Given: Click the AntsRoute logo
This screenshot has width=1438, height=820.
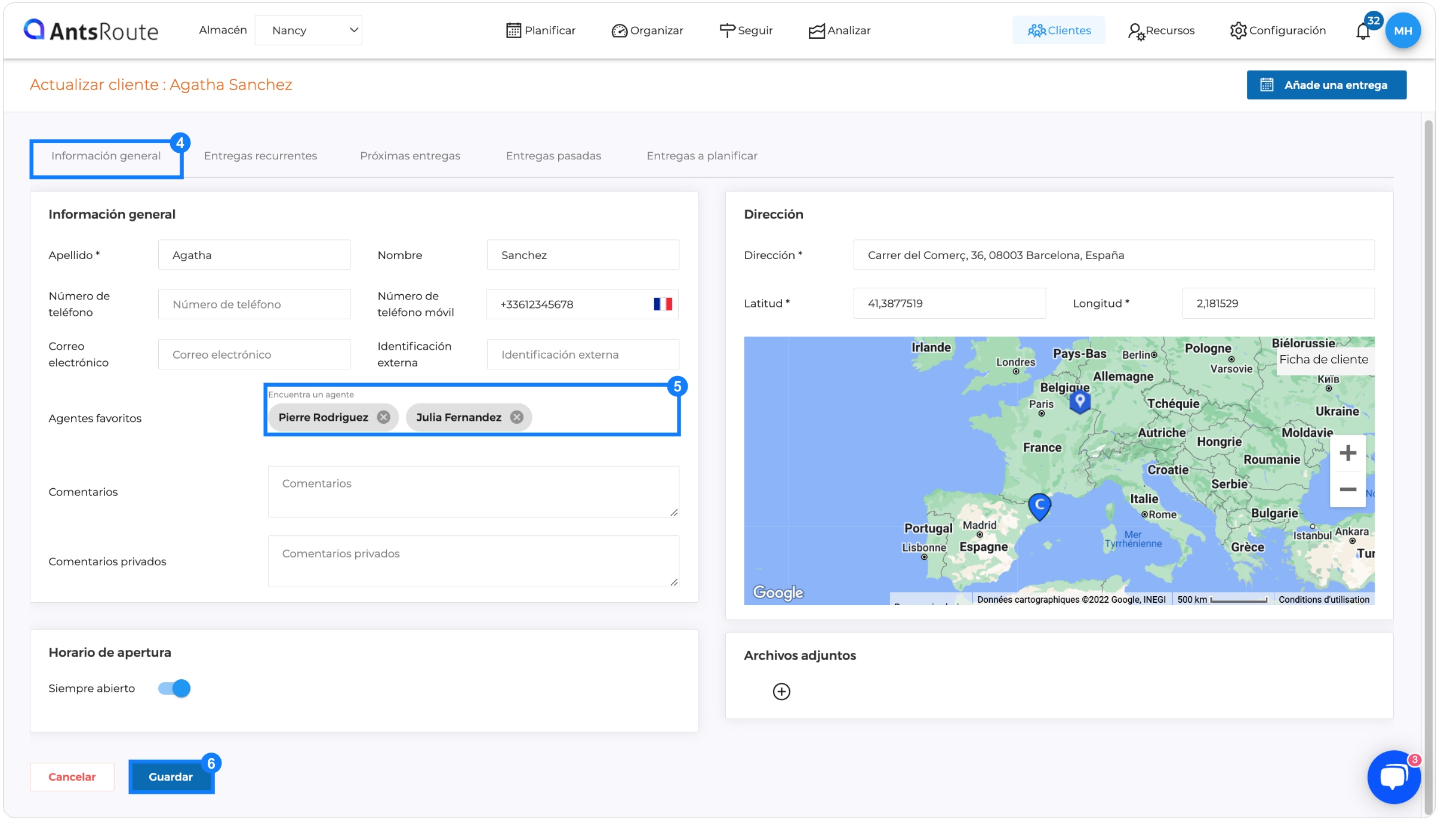Looking at the screenshot, I should click(91, 30).
